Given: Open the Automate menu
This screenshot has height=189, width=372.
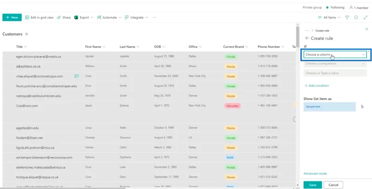Looking at the screenshot, I should click(x=109, y=18).
